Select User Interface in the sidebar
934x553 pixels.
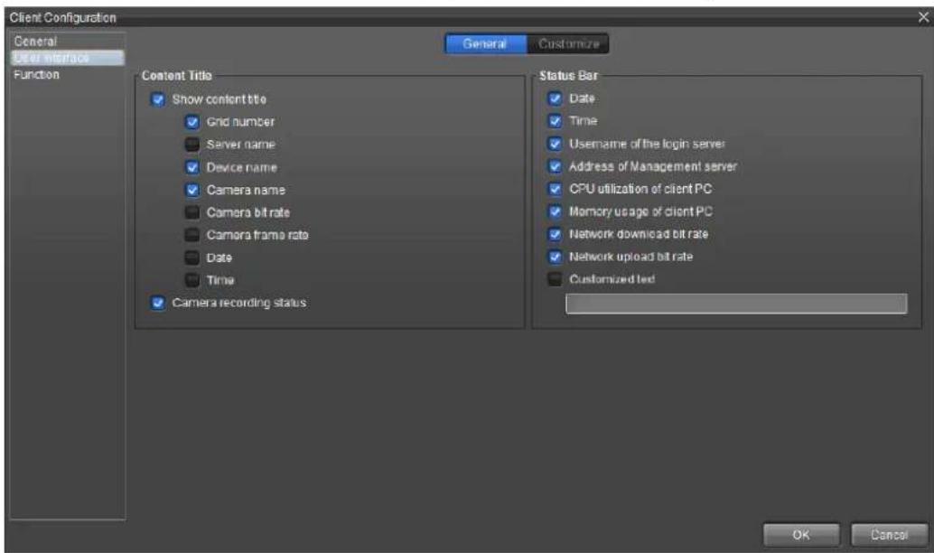click(x=68, y=58)
